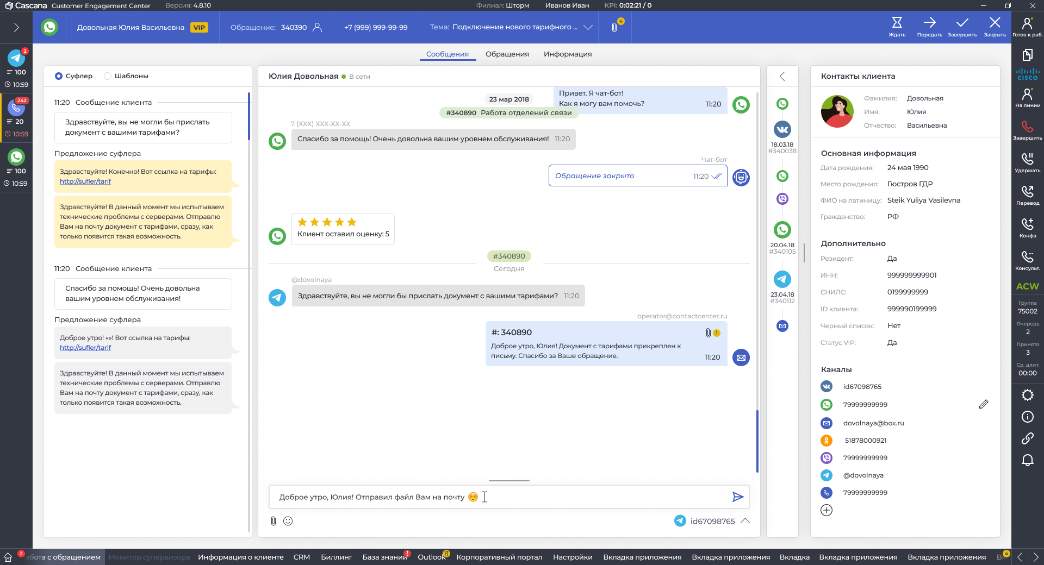Screen dimensions: 1044x565
Task: Toggle Готов к работе status
Action: click(x=1027, y=24)
